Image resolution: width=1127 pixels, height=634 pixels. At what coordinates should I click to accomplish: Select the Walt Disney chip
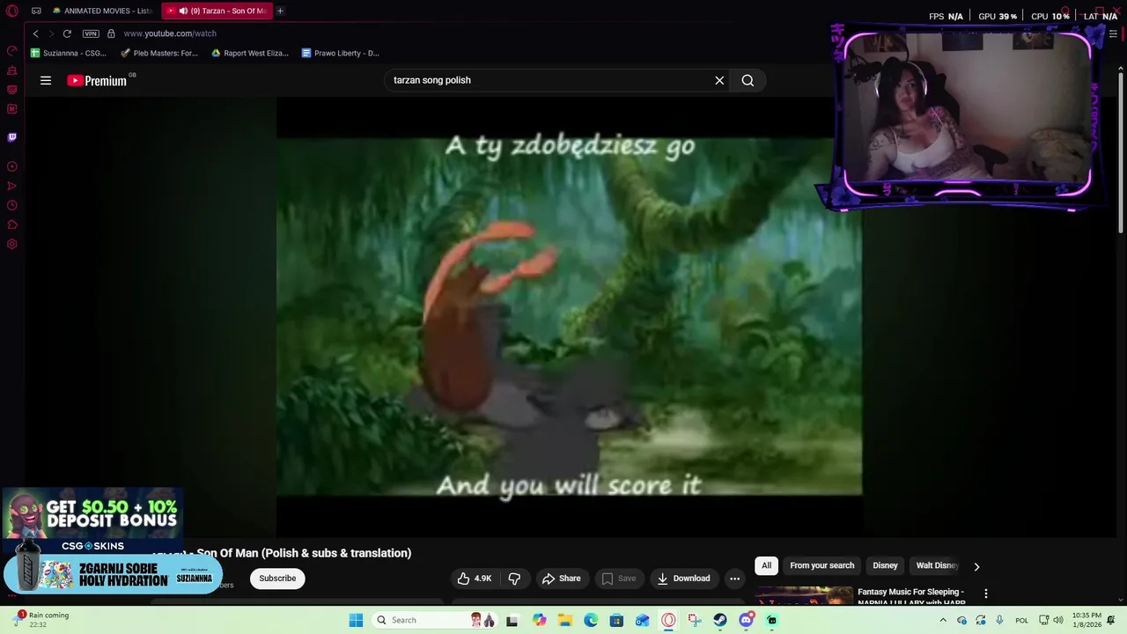(x=937, y=565)
